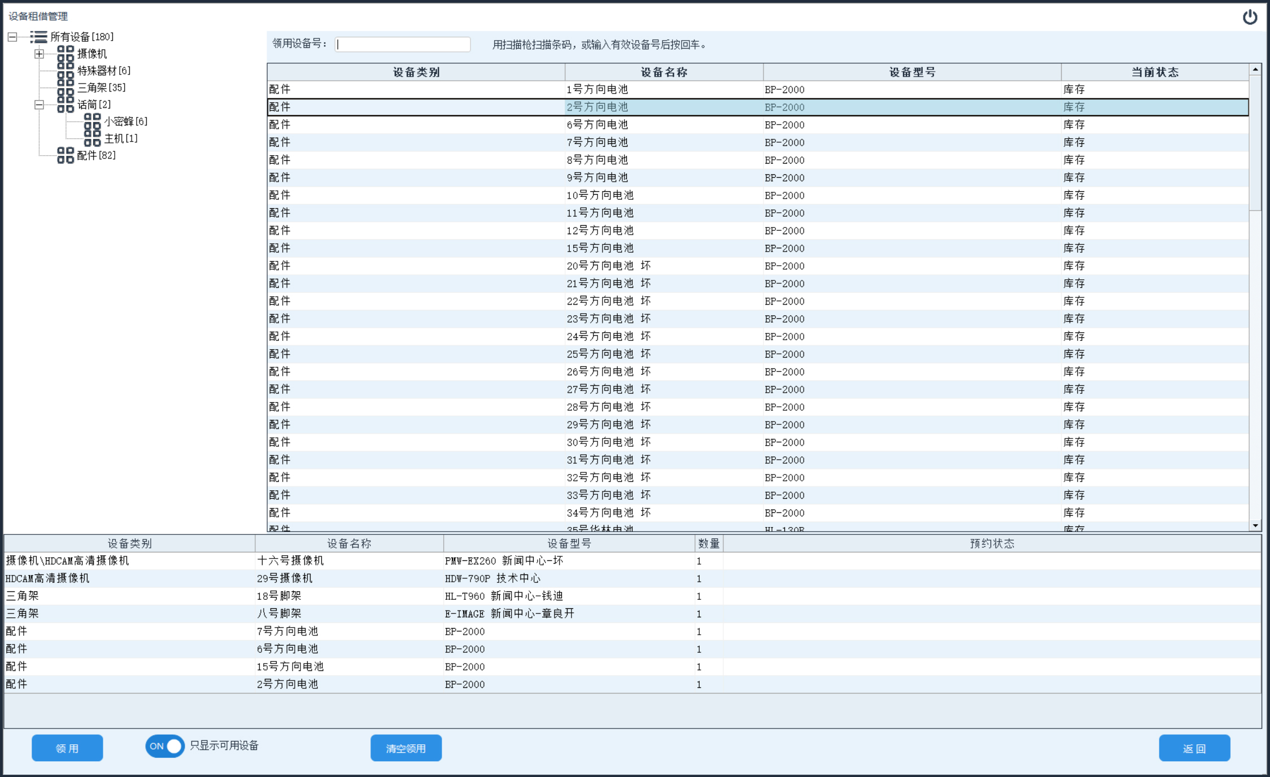
Task: Click the grid icon beside 小蜜蜂
Action: point(92,121)
